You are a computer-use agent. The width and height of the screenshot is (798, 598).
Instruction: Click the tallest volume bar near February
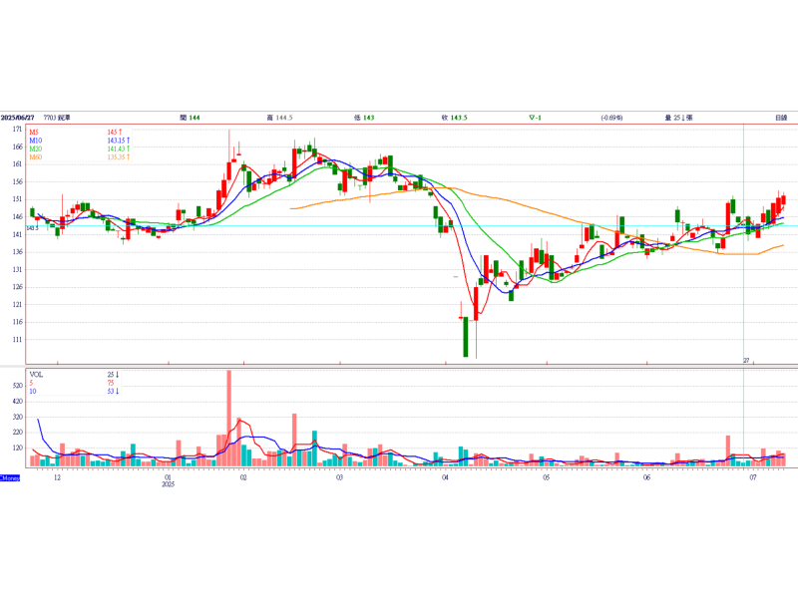[x=229, y=418]
